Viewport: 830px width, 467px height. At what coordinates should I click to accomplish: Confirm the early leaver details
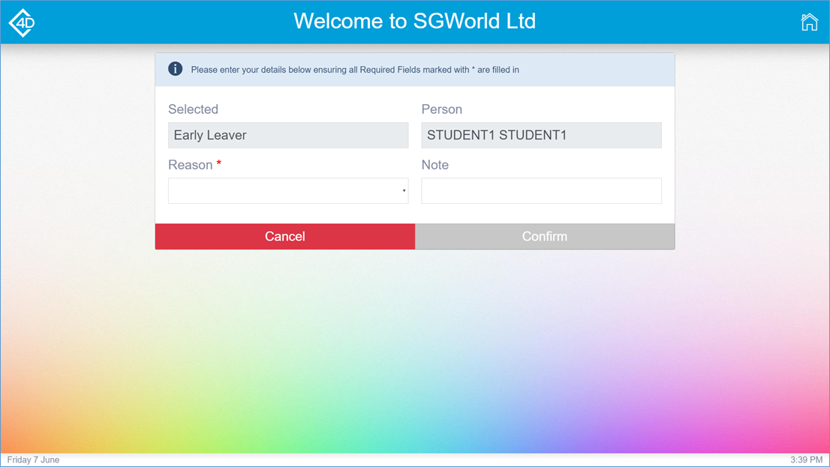pos(545,236)
